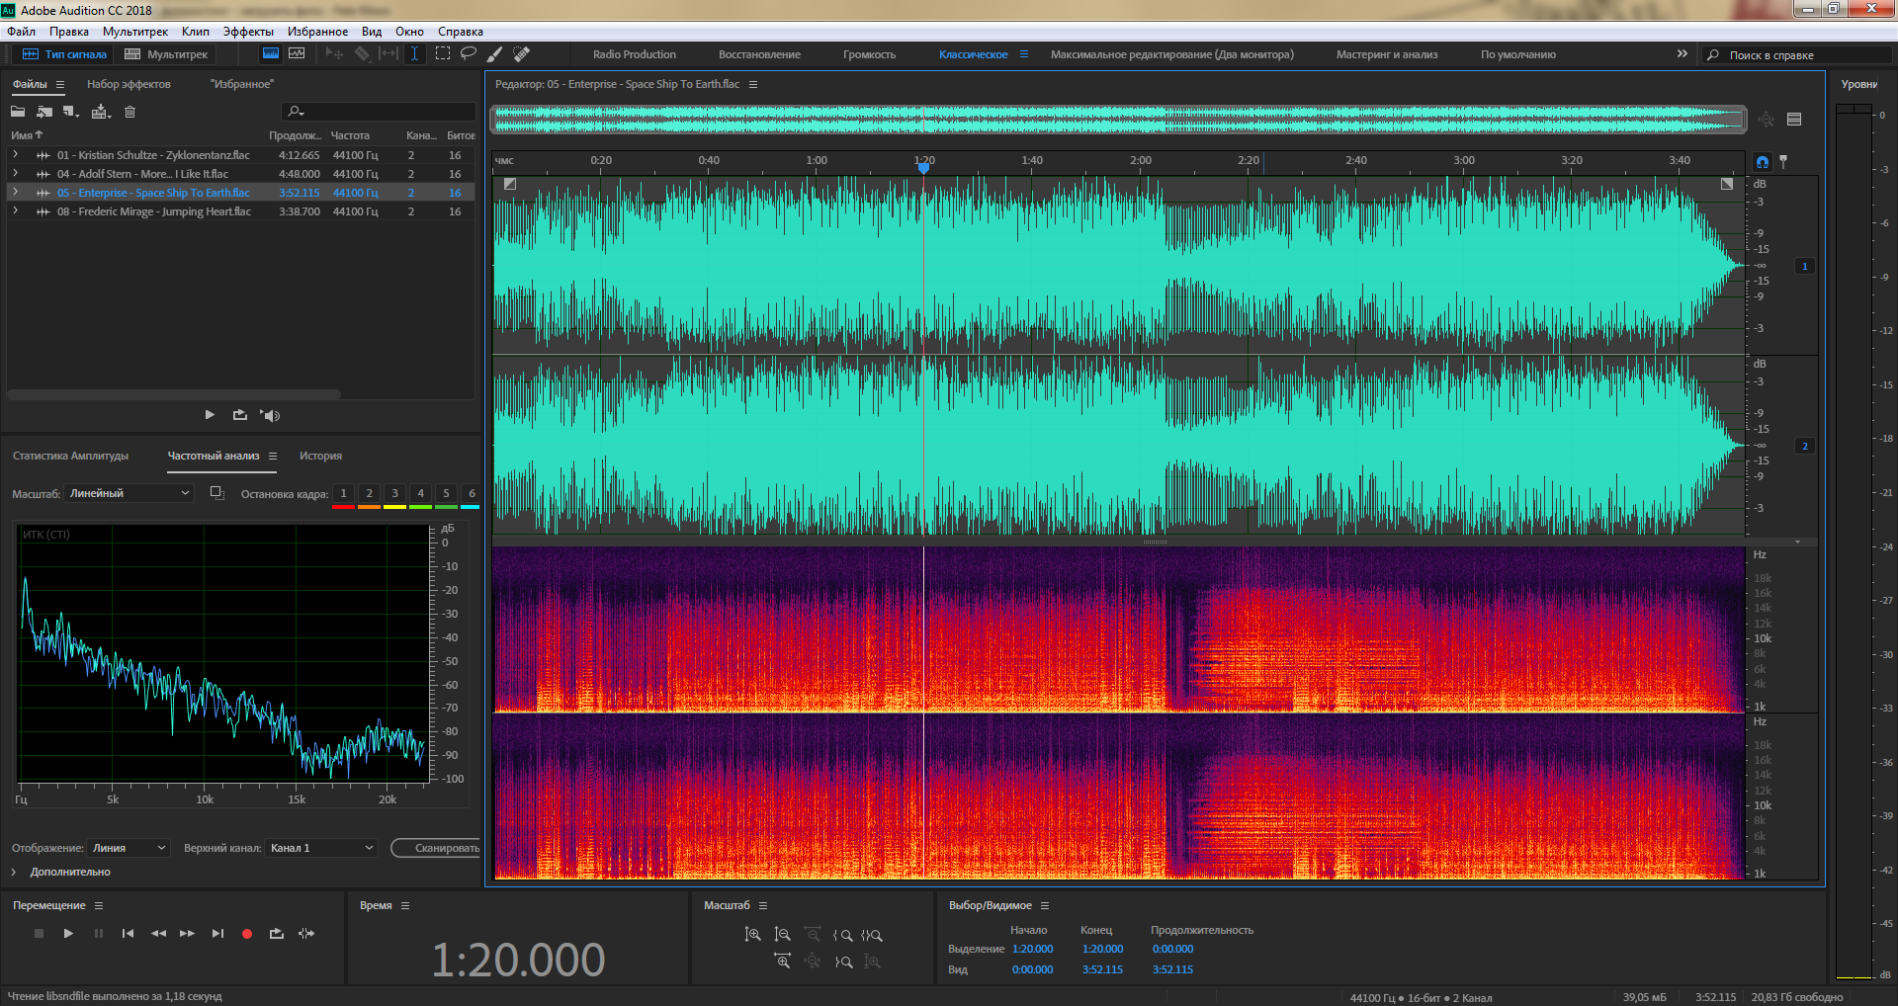Screen dimensions: 1898x1006
Task: Expand the Дополнительно section
Action: point(14,872)
